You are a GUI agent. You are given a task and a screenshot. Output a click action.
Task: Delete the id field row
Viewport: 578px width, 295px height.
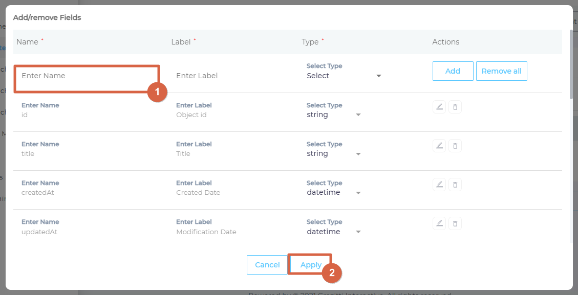[x=455, y=107]
